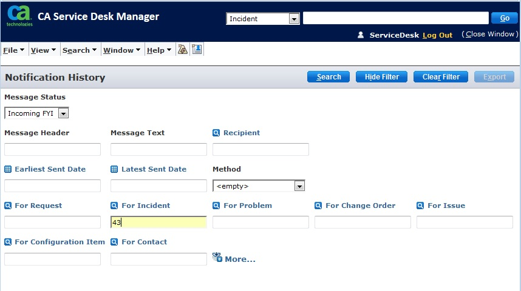Image resolution: width=521 pixels, height=291 pixels.
Task: Open the Earliest Sent Date calendar icon
Action: pyautogui.click(x=8, y=169)
